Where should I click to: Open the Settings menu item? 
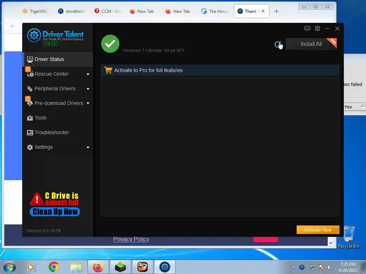[44, 147]
